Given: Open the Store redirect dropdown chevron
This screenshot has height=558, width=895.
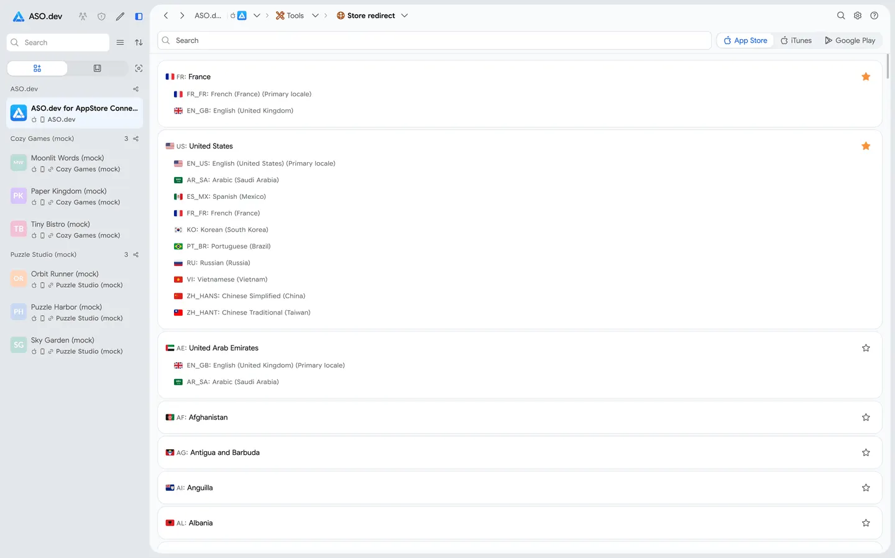Looking at the screenshot, I should click(405, 16).
